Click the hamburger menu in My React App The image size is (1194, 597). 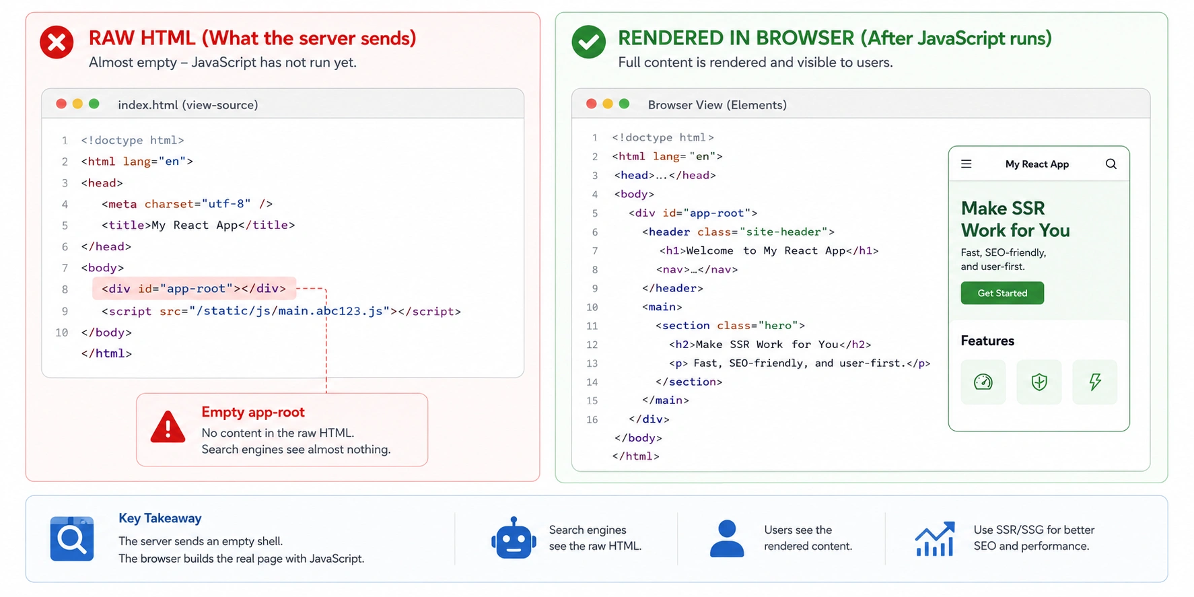(966, 164)
